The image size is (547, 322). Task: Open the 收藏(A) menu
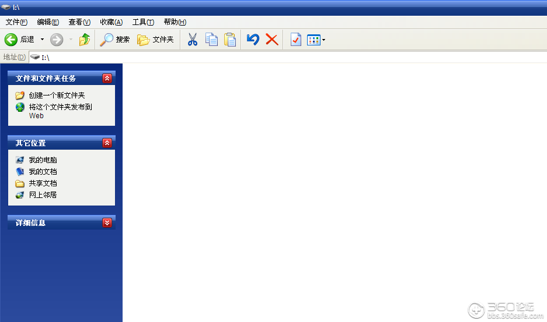(x=111, y=22)
